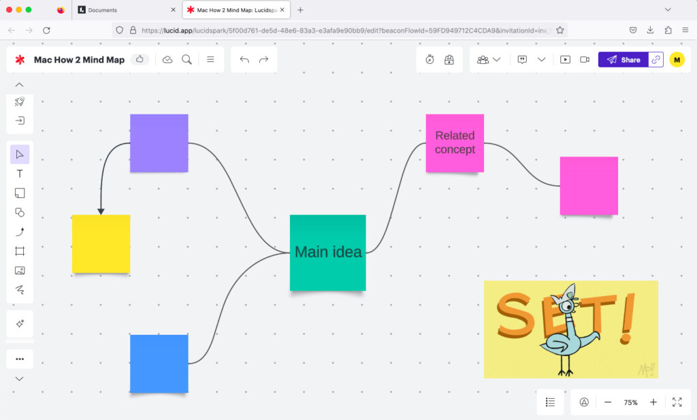Zoom in with the plus button
The width and height of the screenshot is (697, 420).
point(653,402)
